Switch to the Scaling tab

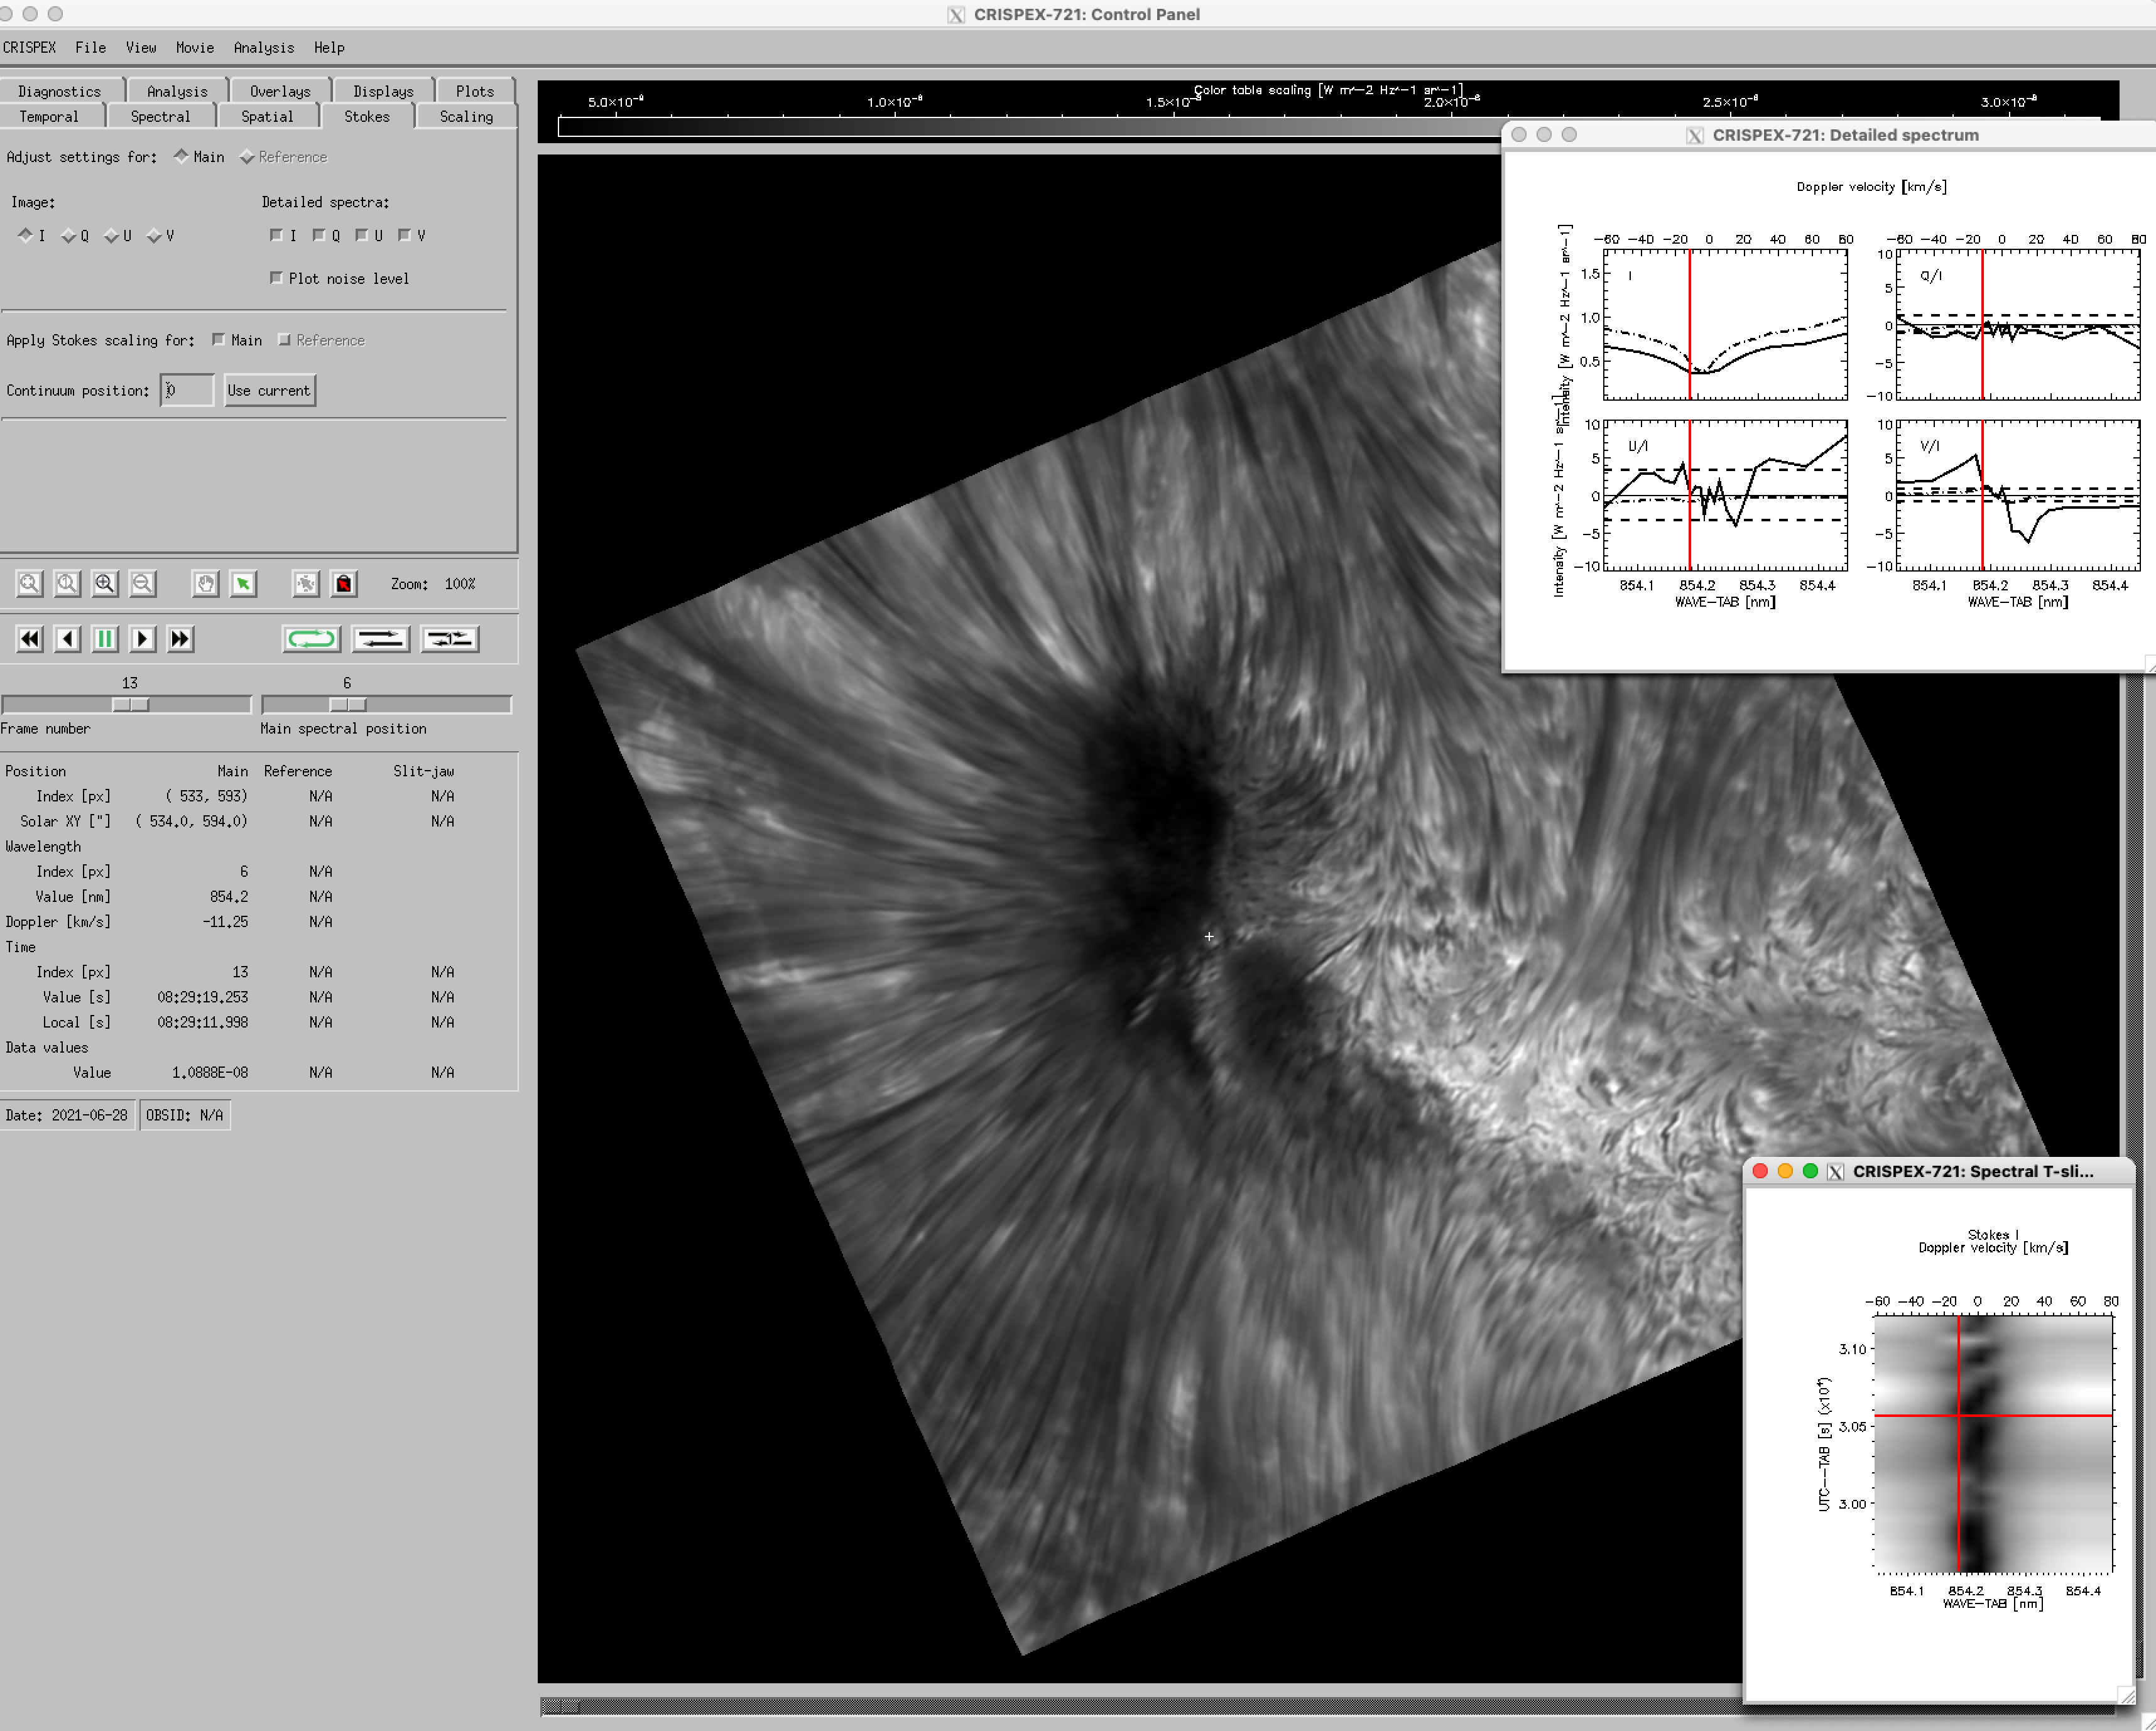coord(466,116)
